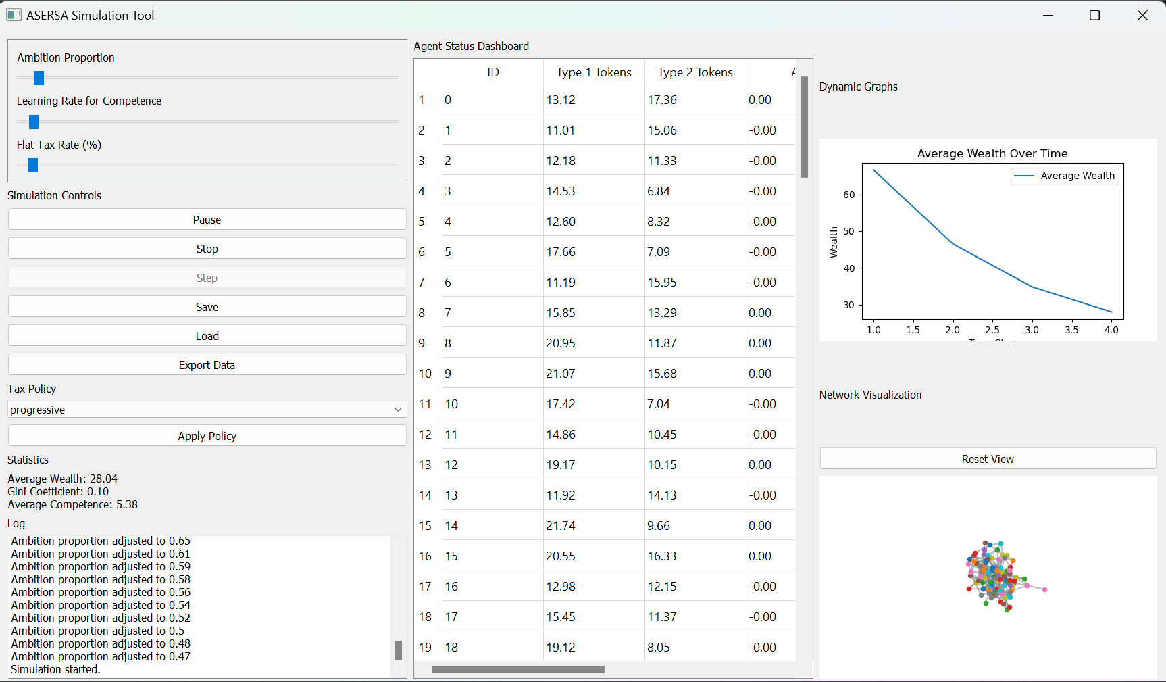The height and width of the screenshot is (682, 1166).
Task: Close the ASERSA Simulation Tool window
Action: [x=1142, y=15]
